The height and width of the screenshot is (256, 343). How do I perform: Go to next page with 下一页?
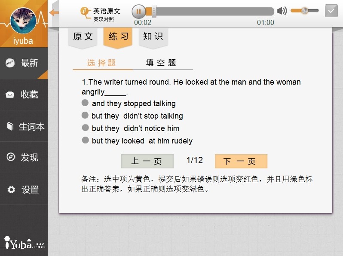point(241,161)
